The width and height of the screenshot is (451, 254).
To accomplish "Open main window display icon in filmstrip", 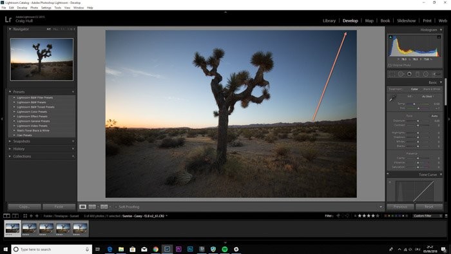I will click(6, 216).
